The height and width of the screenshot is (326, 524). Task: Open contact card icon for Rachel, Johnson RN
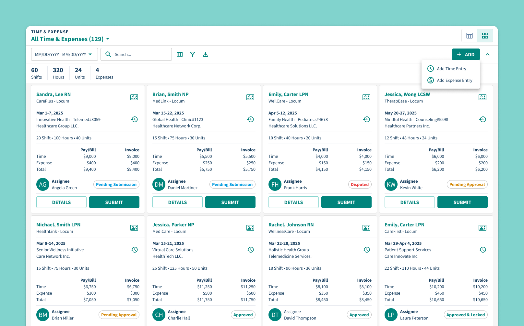pos(366,228)
